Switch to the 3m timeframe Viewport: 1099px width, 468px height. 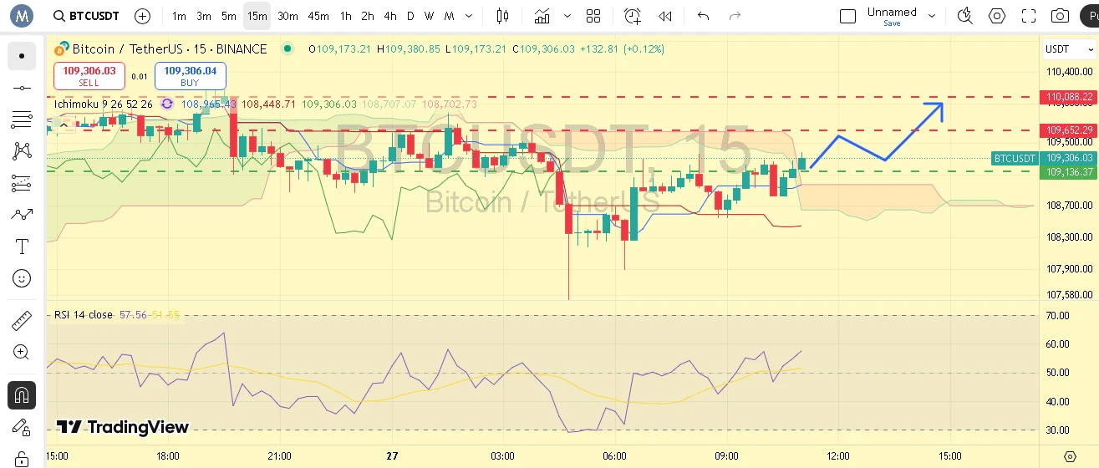[x=204, y=16]
